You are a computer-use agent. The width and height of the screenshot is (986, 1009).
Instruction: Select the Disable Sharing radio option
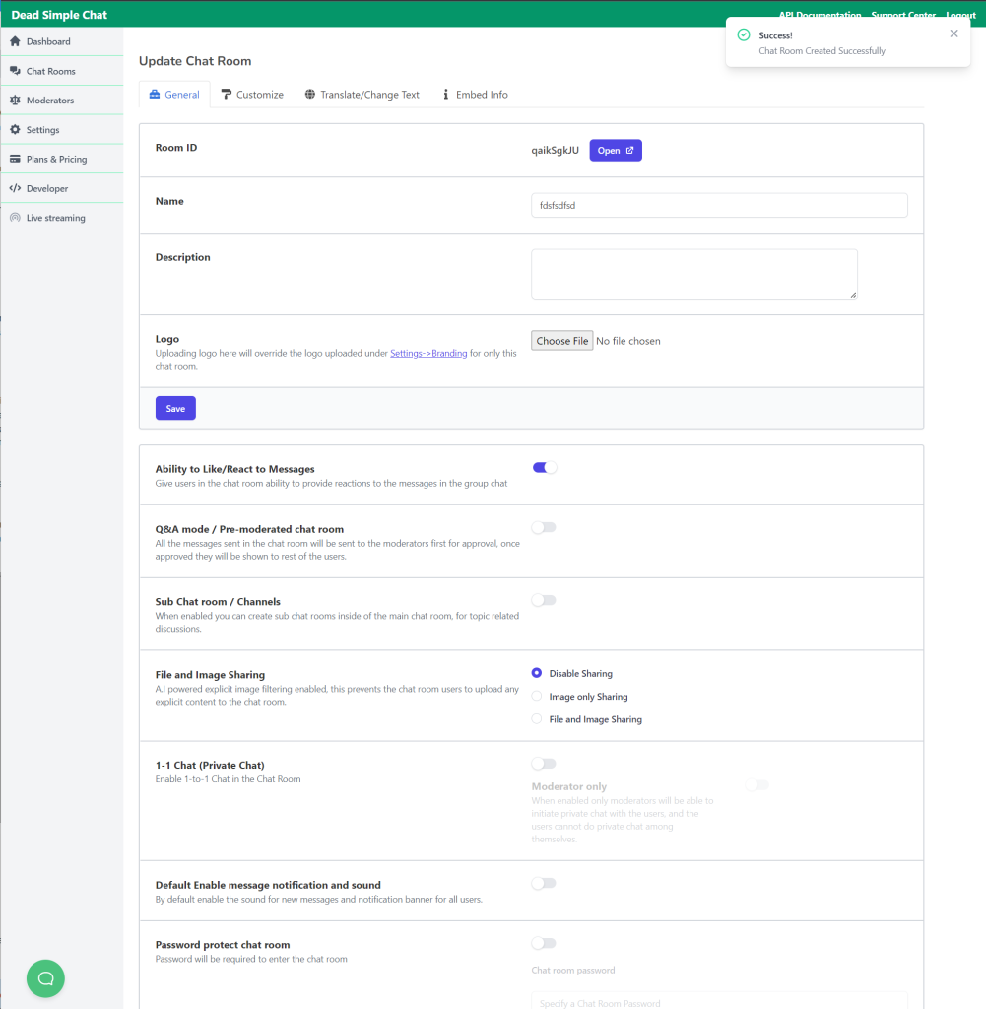pos(537,672)
